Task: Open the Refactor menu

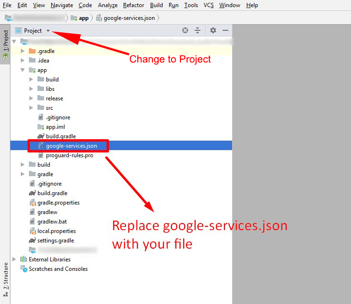Action: pos(134,5)
